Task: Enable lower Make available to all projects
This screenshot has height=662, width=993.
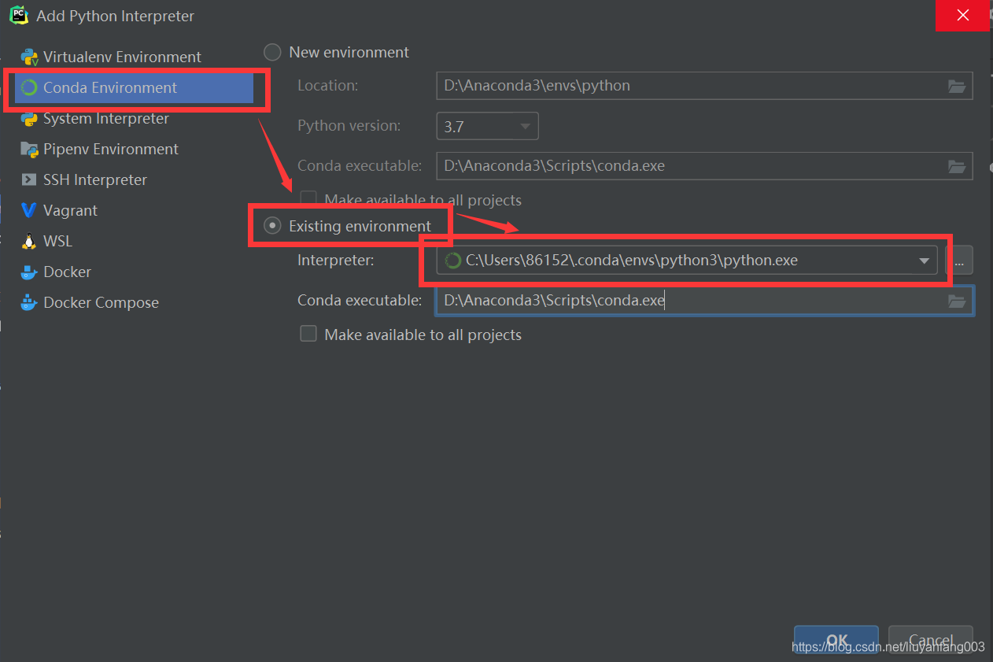Action: [308, 334]
